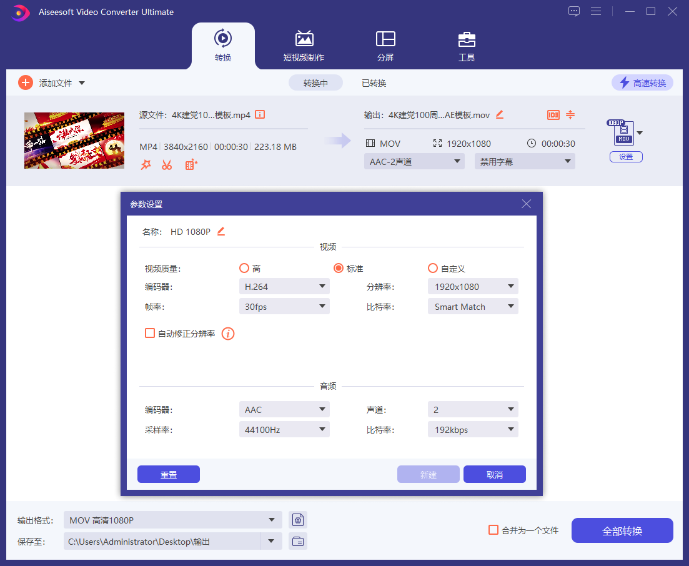Screen dimensions: 689x566
Task: Open 输出格式 MOV 高清1080P dropdown
Action: 172,520
